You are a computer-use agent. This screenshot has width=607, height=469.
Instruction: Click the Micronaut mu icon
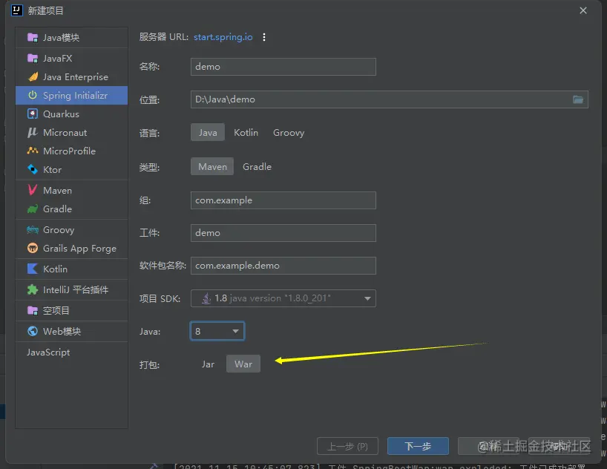[33, 132]
